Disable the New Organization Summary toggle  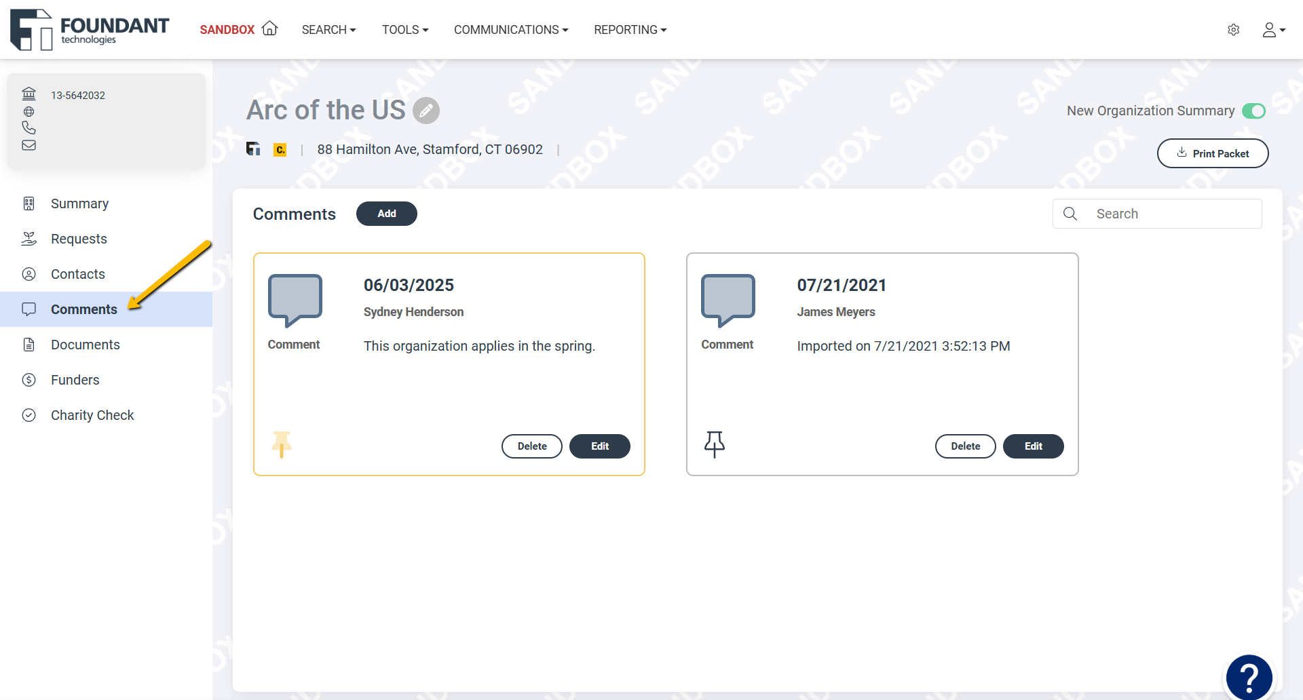pos(1253,111)
